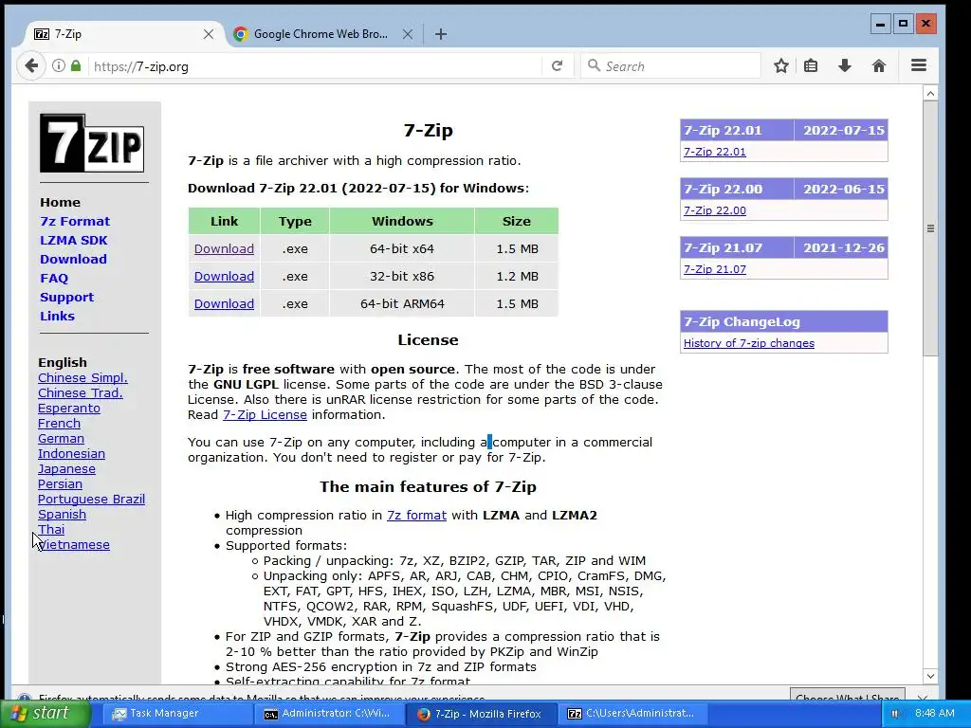
Task: Click the green padlock security icon
Action: 76,65
